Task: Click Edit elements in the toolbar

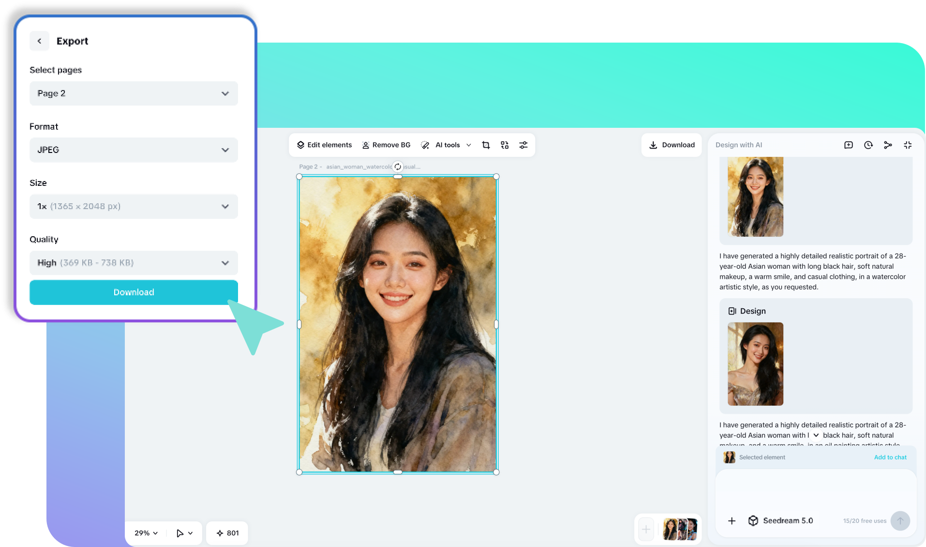Action: 324,145
